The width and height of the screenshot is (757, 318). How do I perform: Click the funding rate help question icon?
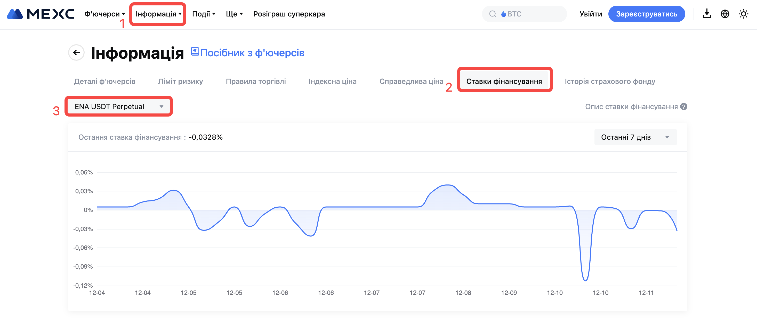click(684, 107)
